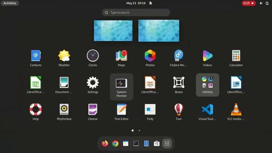Screen dimensions: 272x153
Task: Open the Videos app
Action: tap(207, 58)
